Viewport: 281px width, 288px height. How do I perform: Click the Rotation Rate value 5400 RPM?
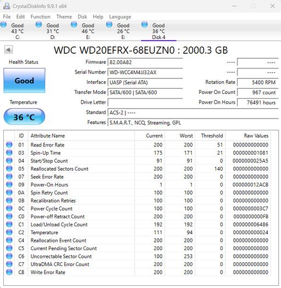(x=258, y=82)
